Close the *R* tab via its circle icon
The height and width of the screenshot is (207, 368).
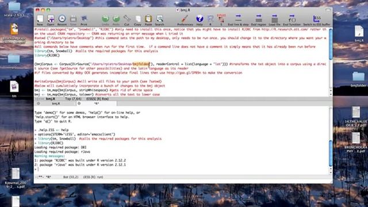pos(79,103)
